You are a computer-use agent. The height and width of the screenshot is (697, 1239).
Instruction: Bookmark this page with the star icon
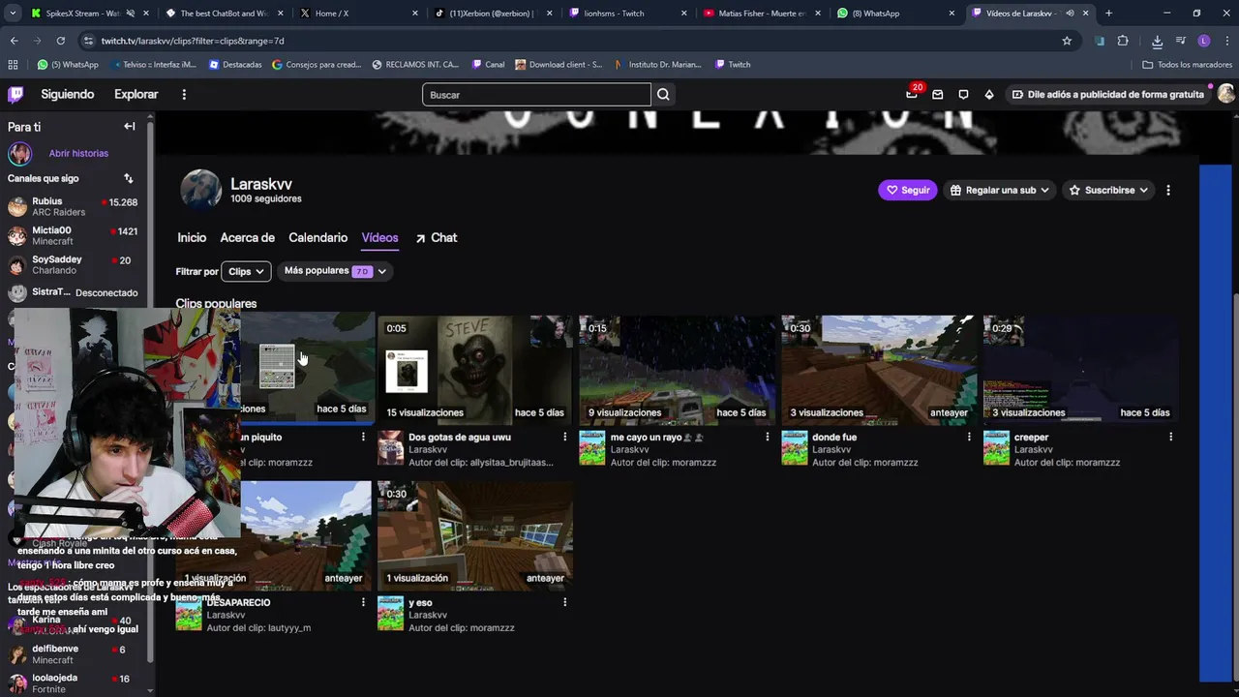(1067, 41)
